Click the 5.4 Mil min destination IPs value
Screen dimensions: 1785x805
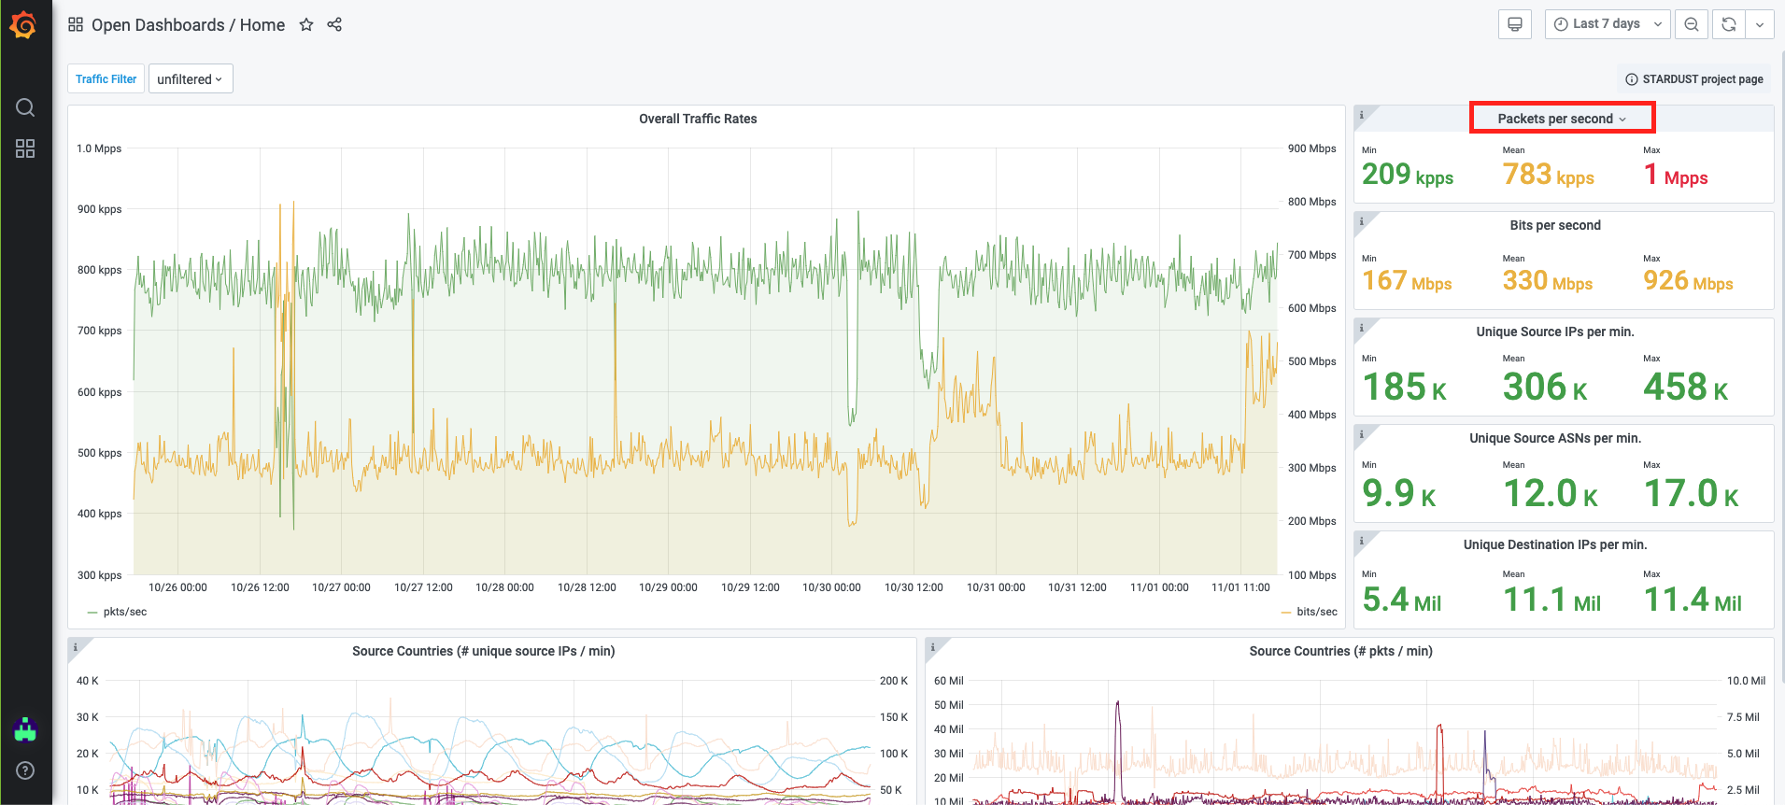click(x=1402, y=600)
